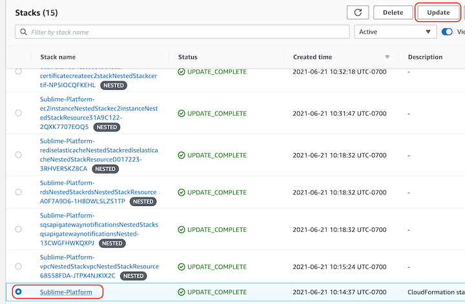Select the rediselasticache stack radio button
The image size is (465, 304).
tap(18, 155)
